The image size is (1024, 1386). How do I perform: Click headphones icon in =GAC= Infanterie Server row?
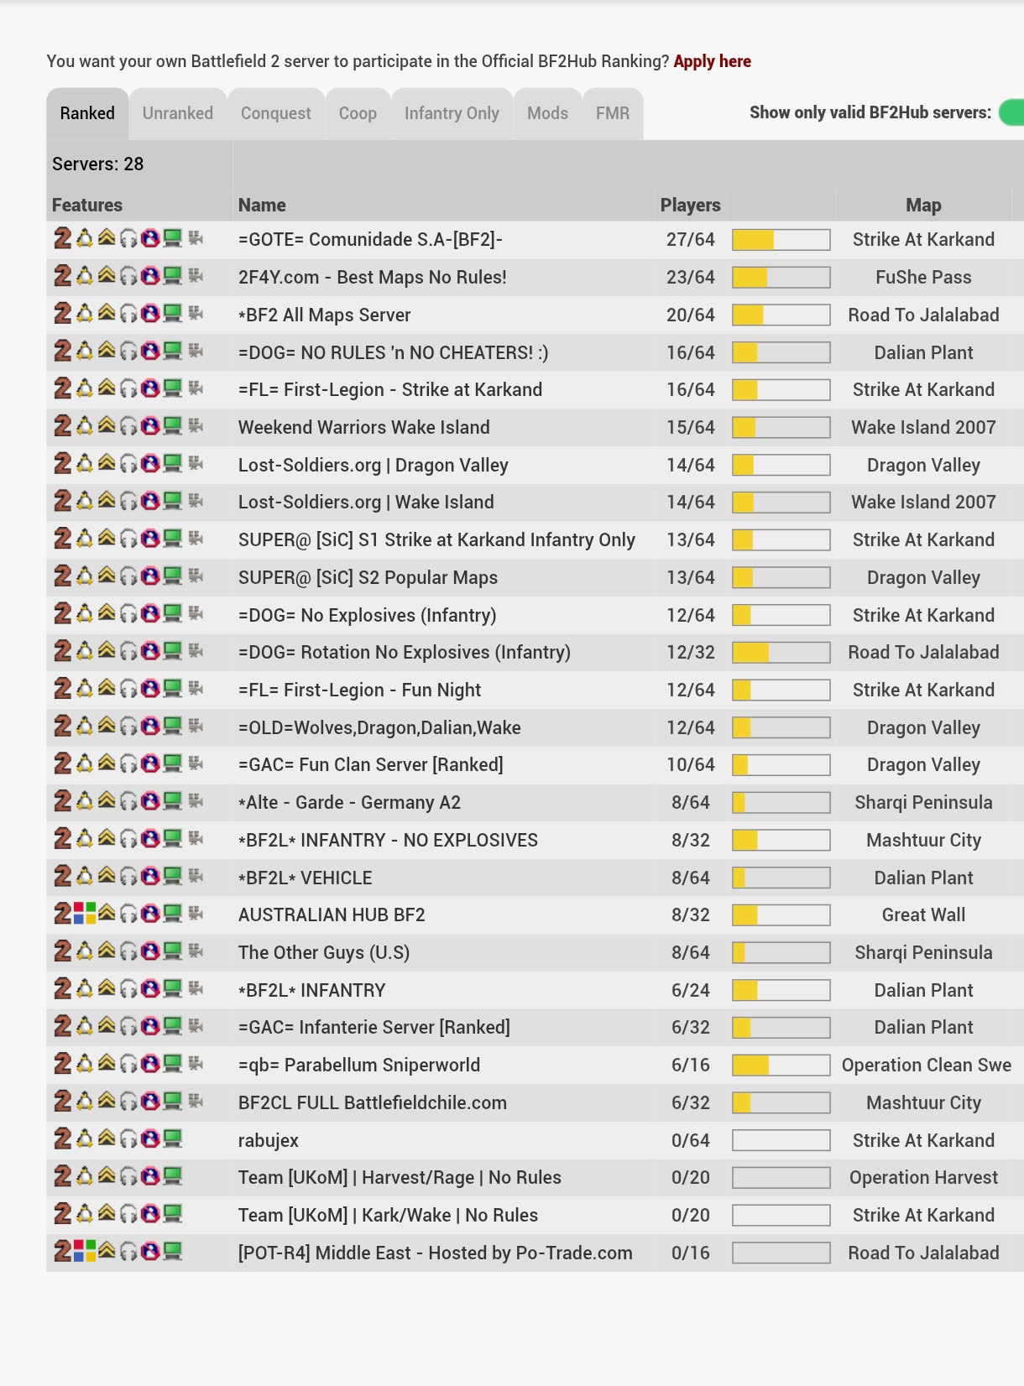click(128, 1027)
